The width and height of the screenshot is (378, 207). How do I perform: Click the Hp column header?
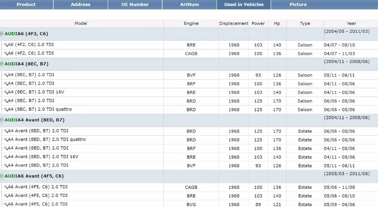pos(277,23)
